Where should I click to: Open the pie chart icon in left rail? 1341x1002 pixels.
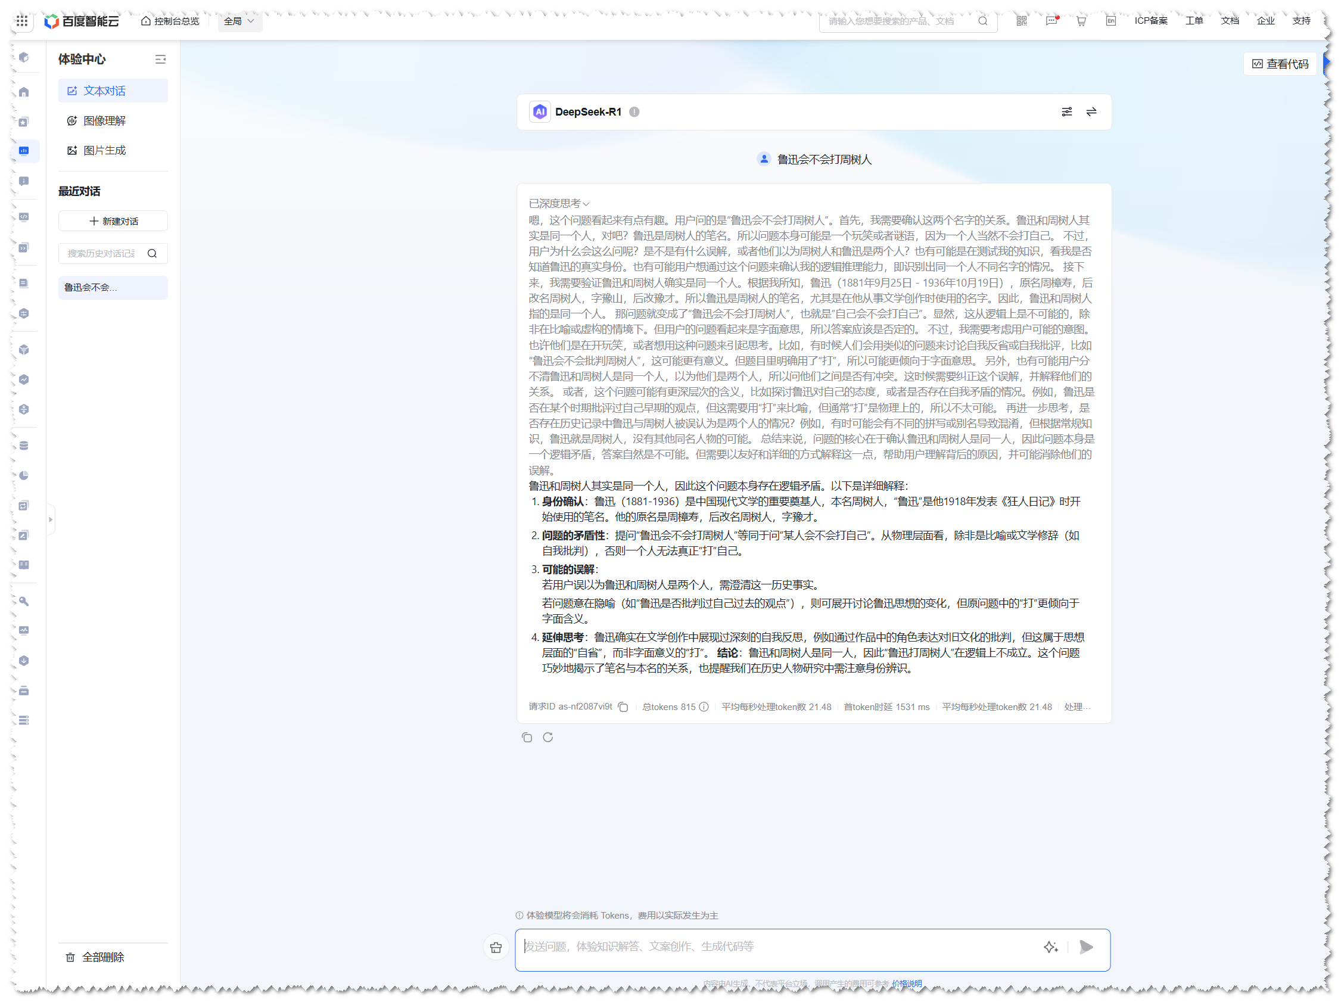[24, 475]
